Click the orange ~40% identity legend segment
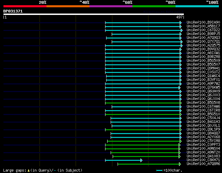 pyautogui.click(x=68, y=6)
